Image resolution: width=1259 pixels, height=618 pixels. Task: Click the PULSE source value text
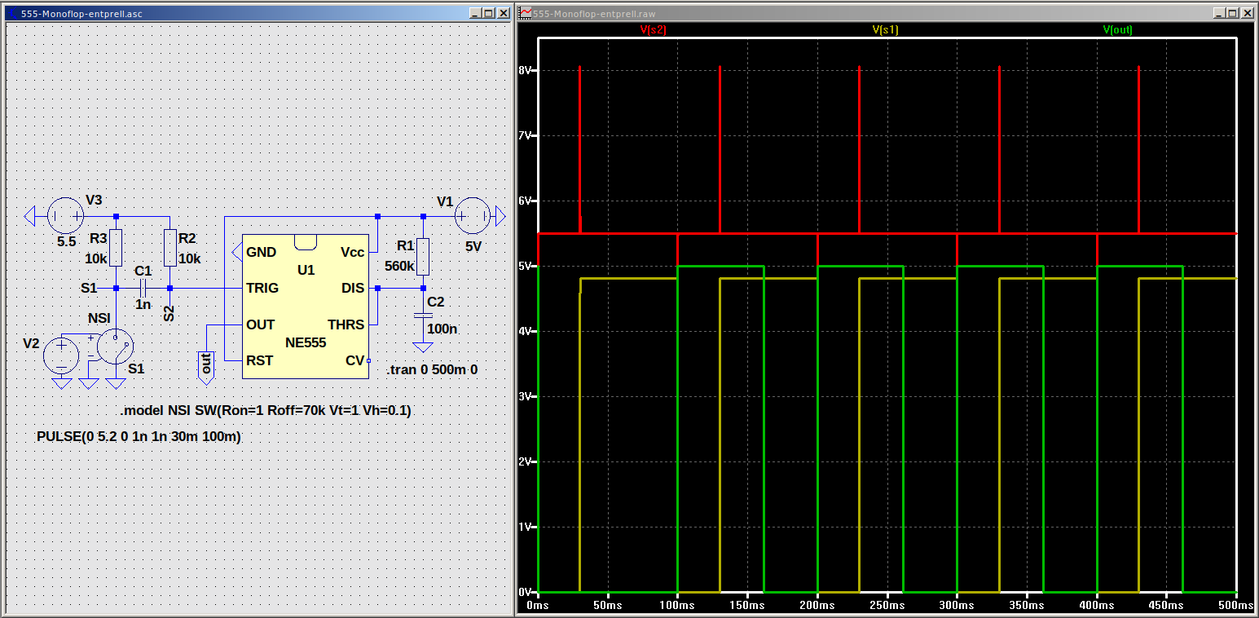(x=139, y=437)
